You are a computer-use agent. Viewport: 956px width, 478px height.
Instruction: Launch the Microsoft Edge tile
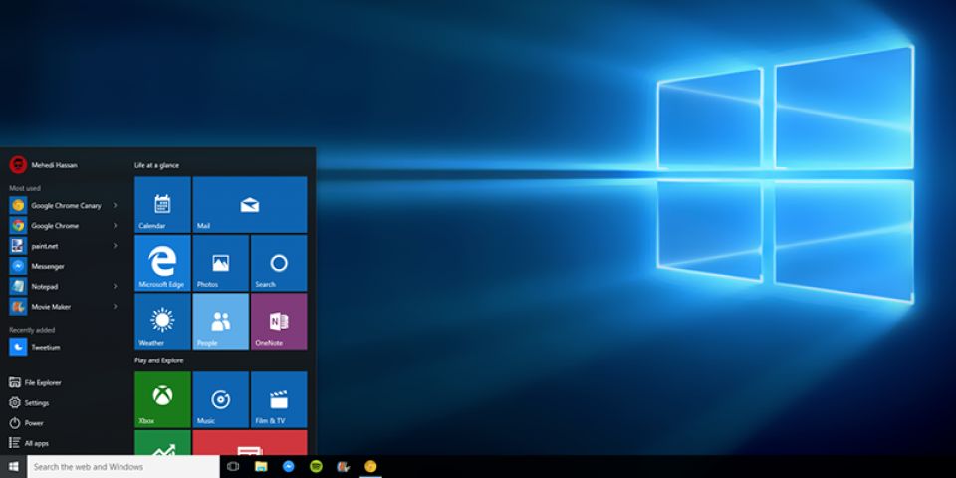tap(162, 263)
